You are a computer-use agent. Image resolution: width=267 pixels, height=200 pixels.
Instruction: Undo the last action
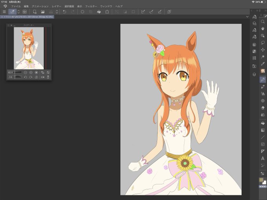pyautogui.click(x=64, y=12)
